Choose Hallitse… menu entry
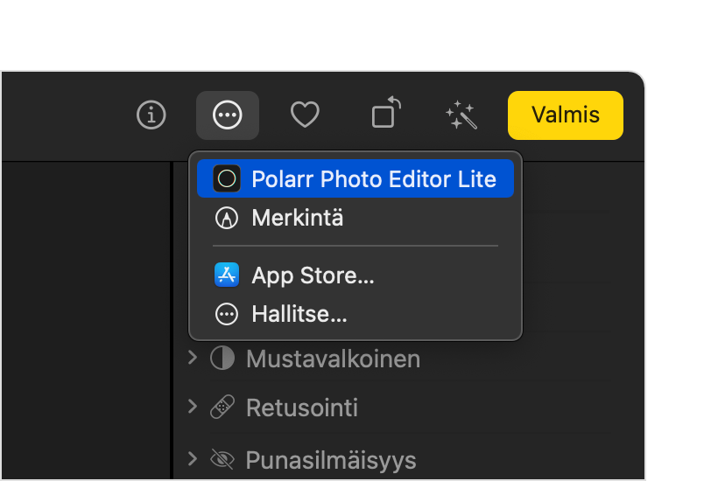The width and height of the screenshot is (718, 481). click(355, 314)
